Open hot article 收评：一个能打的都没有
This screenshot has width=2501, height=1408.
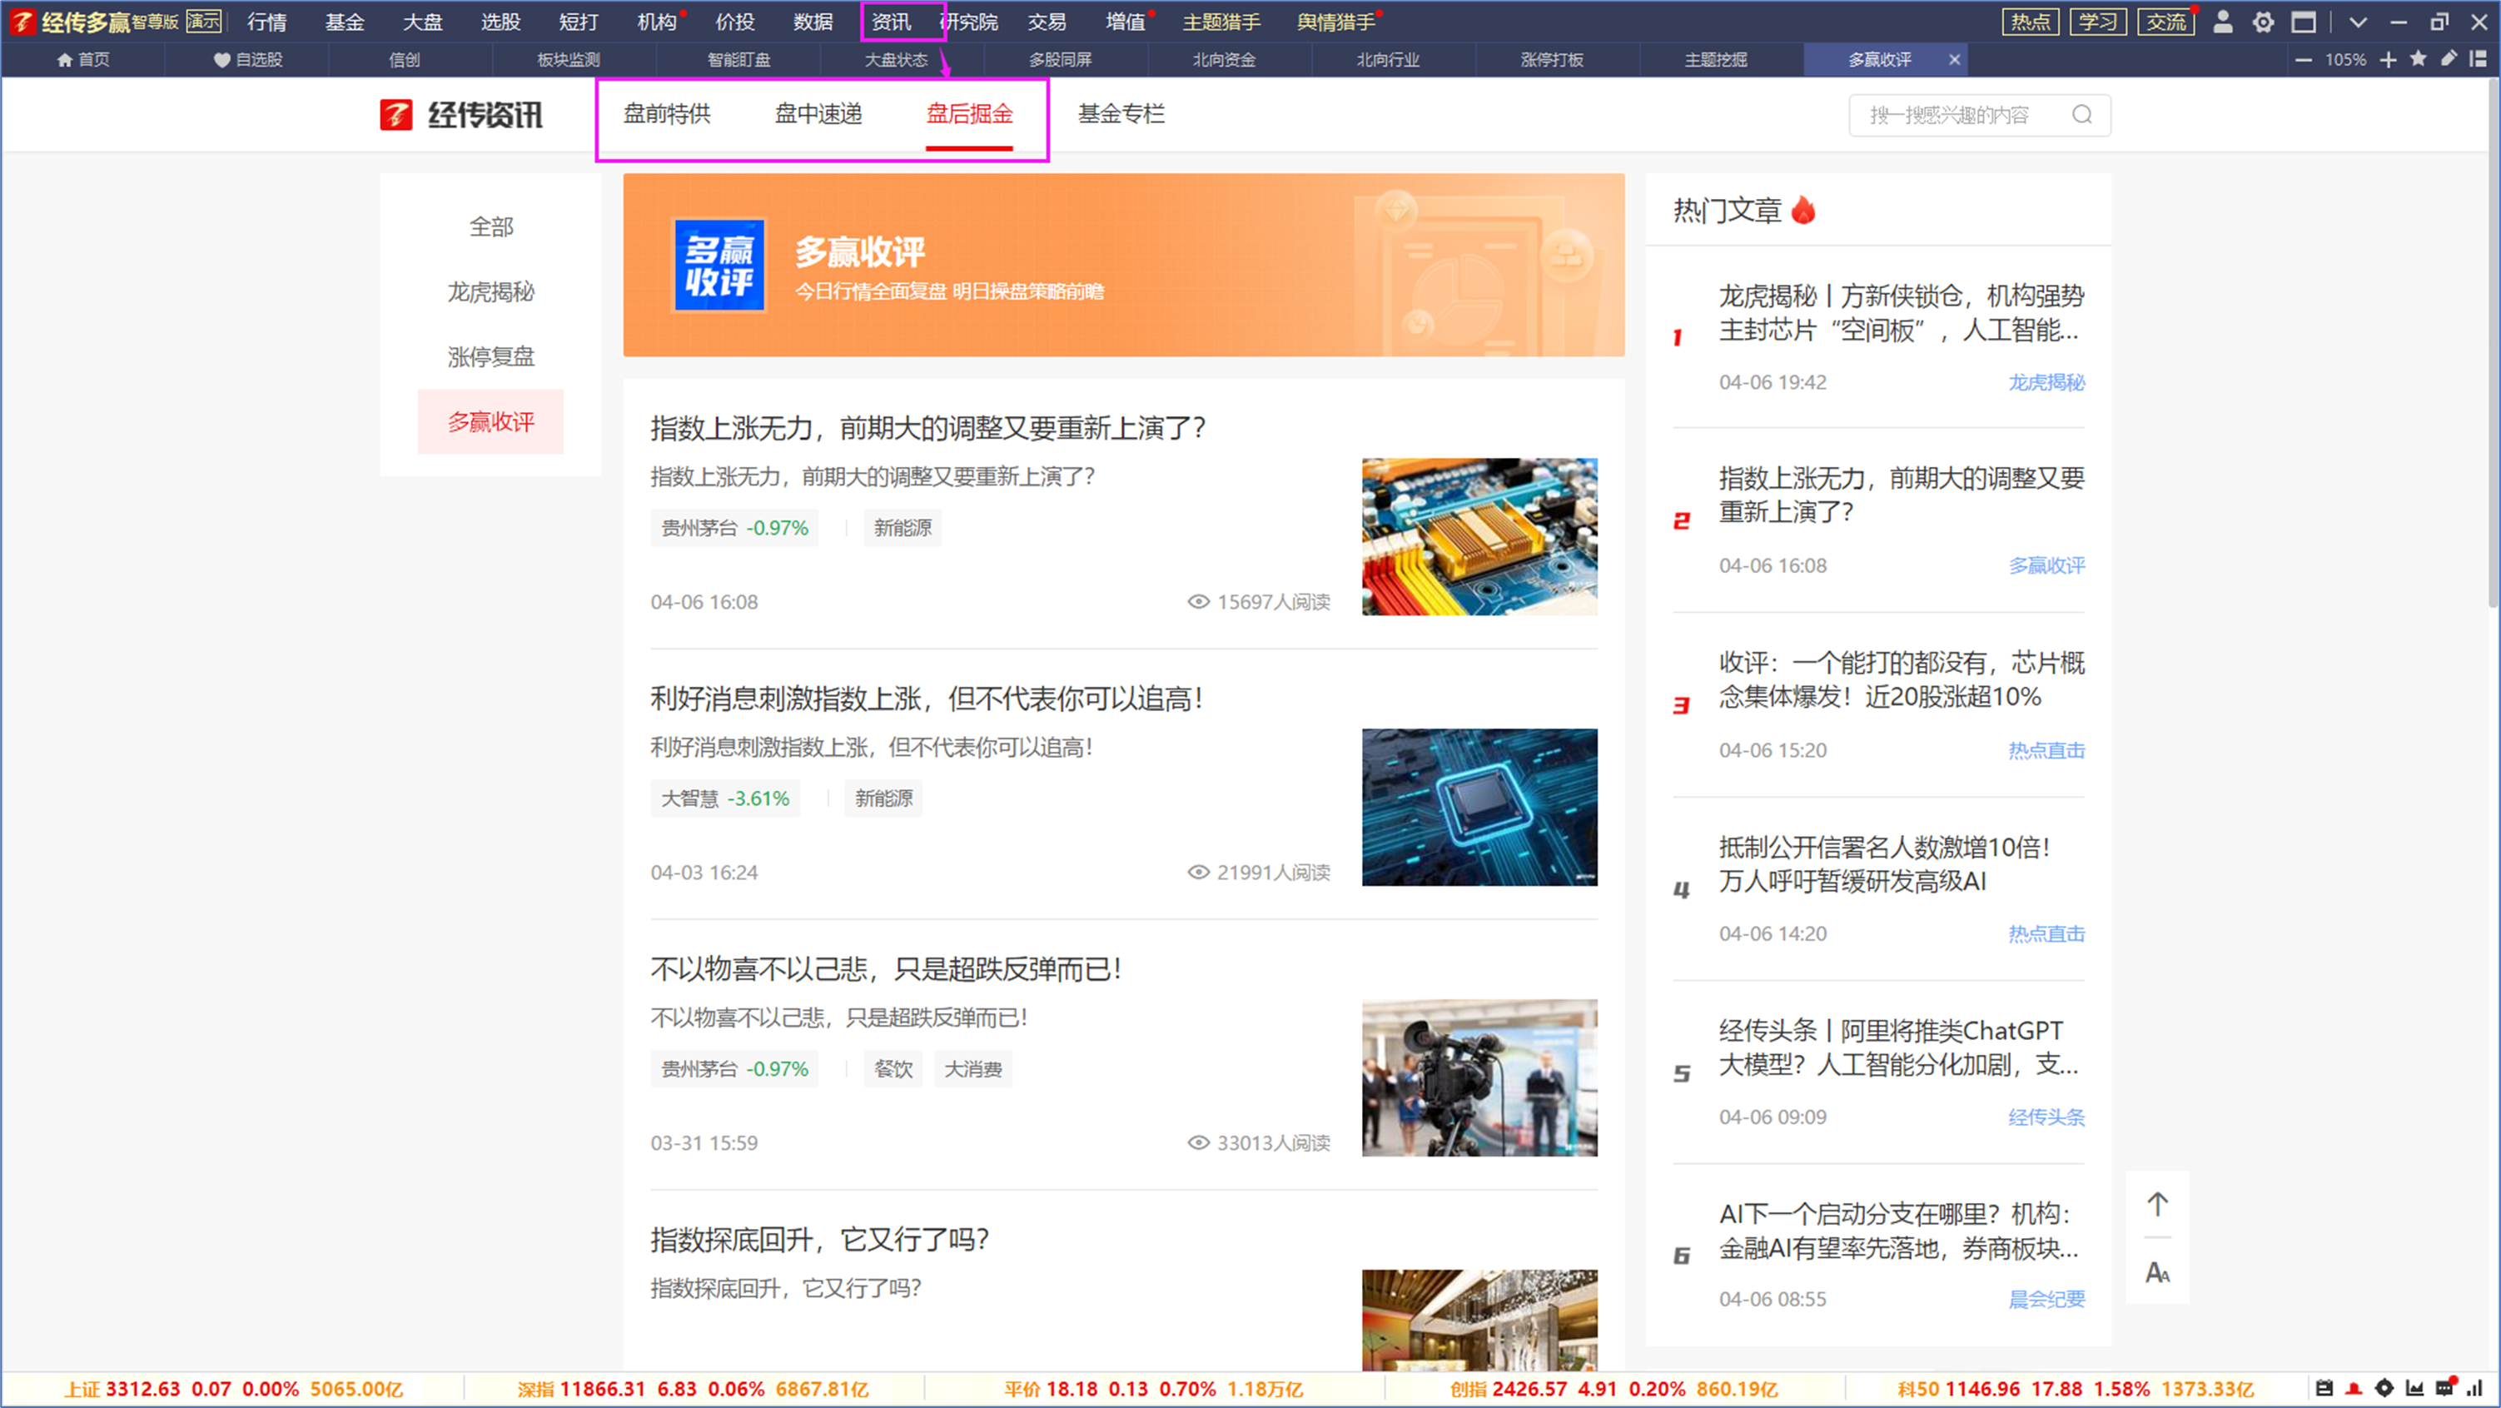click(x=1901, y=679)
